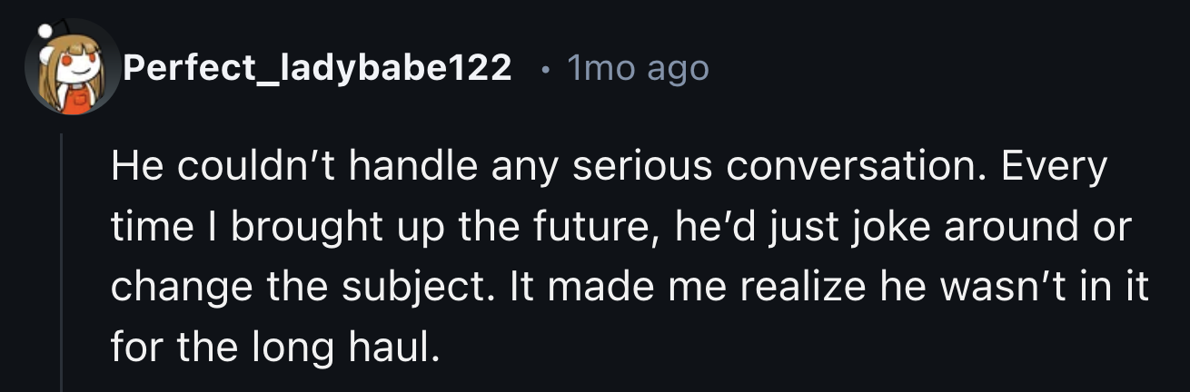Click the "1mo ago" timestamp
This screenshot has width=1190, height=392.
(x=637, y=67)
